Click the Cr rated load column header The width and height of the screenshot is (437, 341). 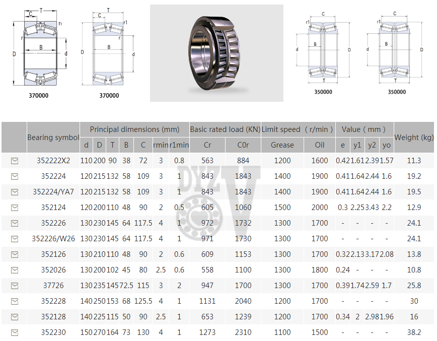(x=207, y=145)
